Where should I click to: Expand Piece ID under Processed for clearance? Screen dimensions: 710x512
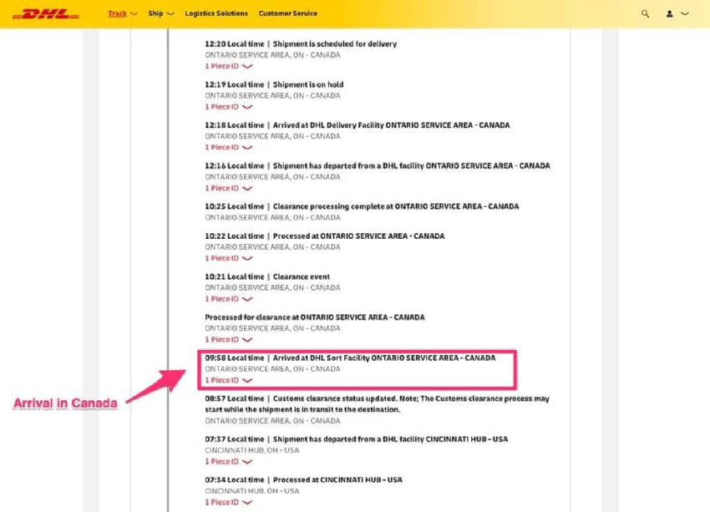(x=228, y=340)
